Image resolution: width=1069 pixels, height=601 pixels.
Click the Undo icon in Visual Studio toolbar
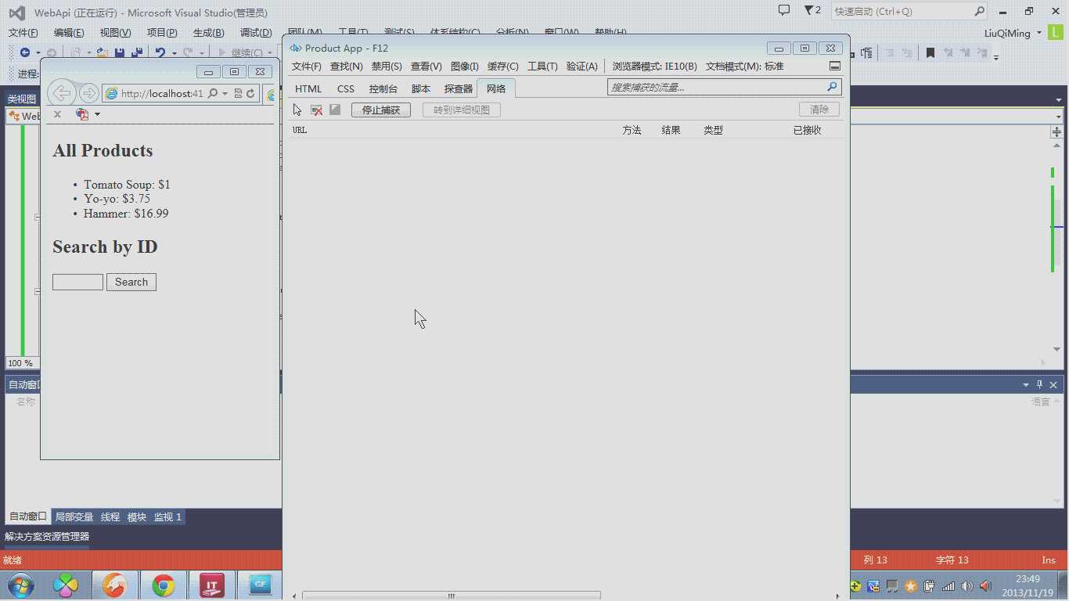160,52
